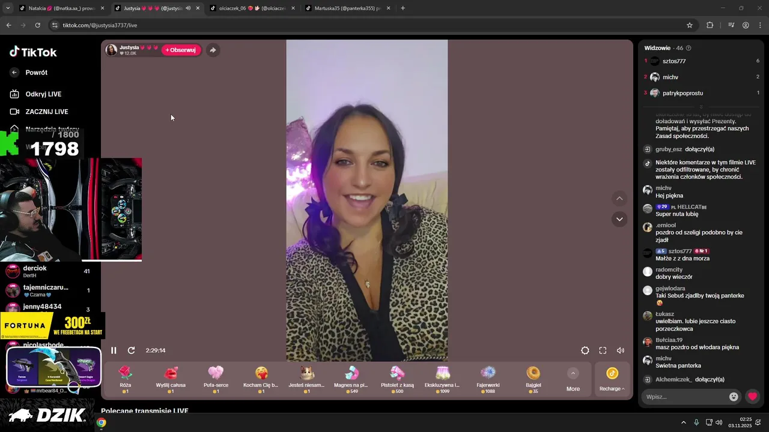Send the Pistolet z kasą gift
The height and width of the screenshot is (432, 769).
tap(397, 379)
